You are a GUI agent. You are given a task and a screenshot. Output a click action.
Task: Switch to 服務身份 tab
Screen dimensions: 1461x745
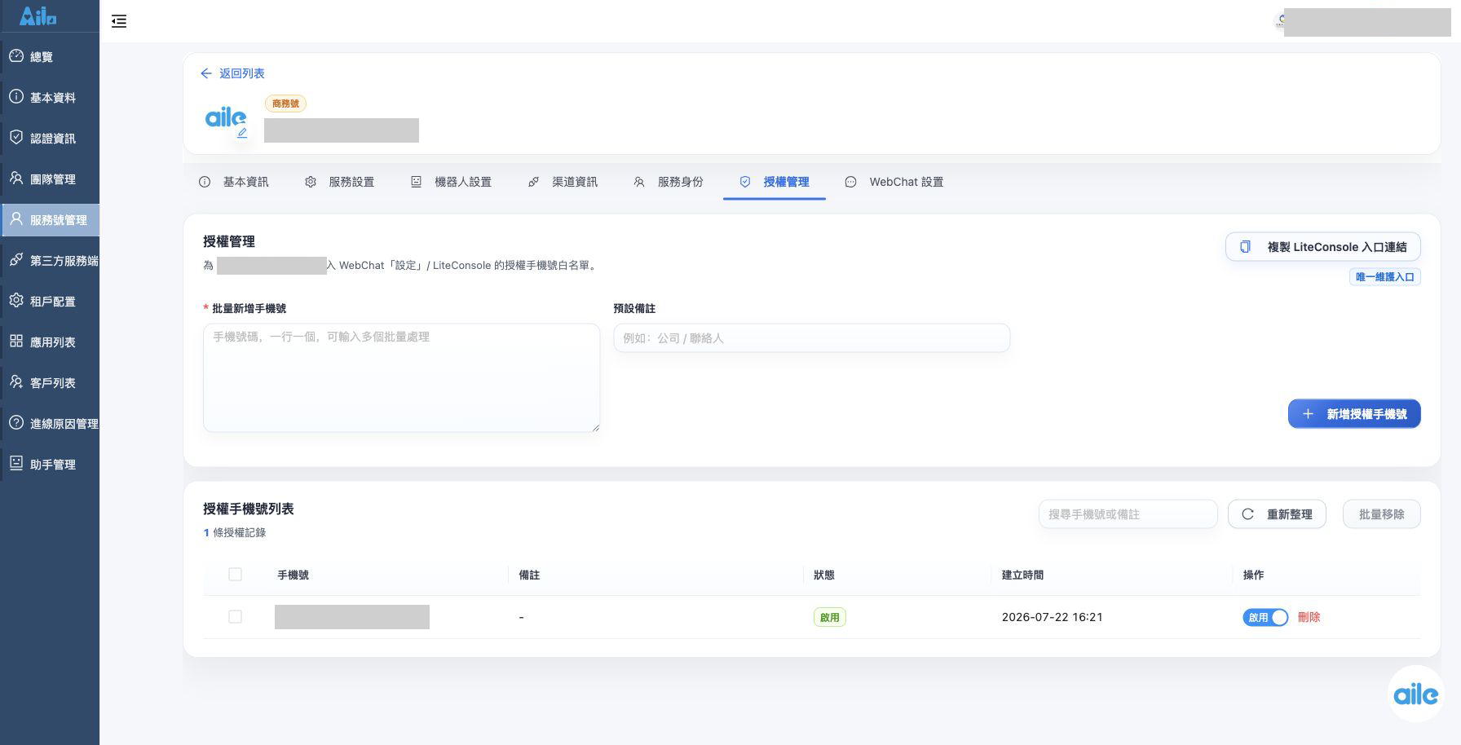click(669, 182)
